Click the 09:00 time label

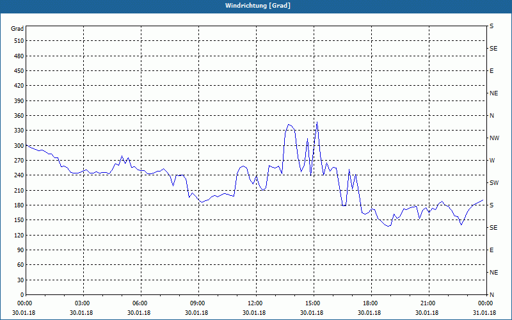click(198, 303)
